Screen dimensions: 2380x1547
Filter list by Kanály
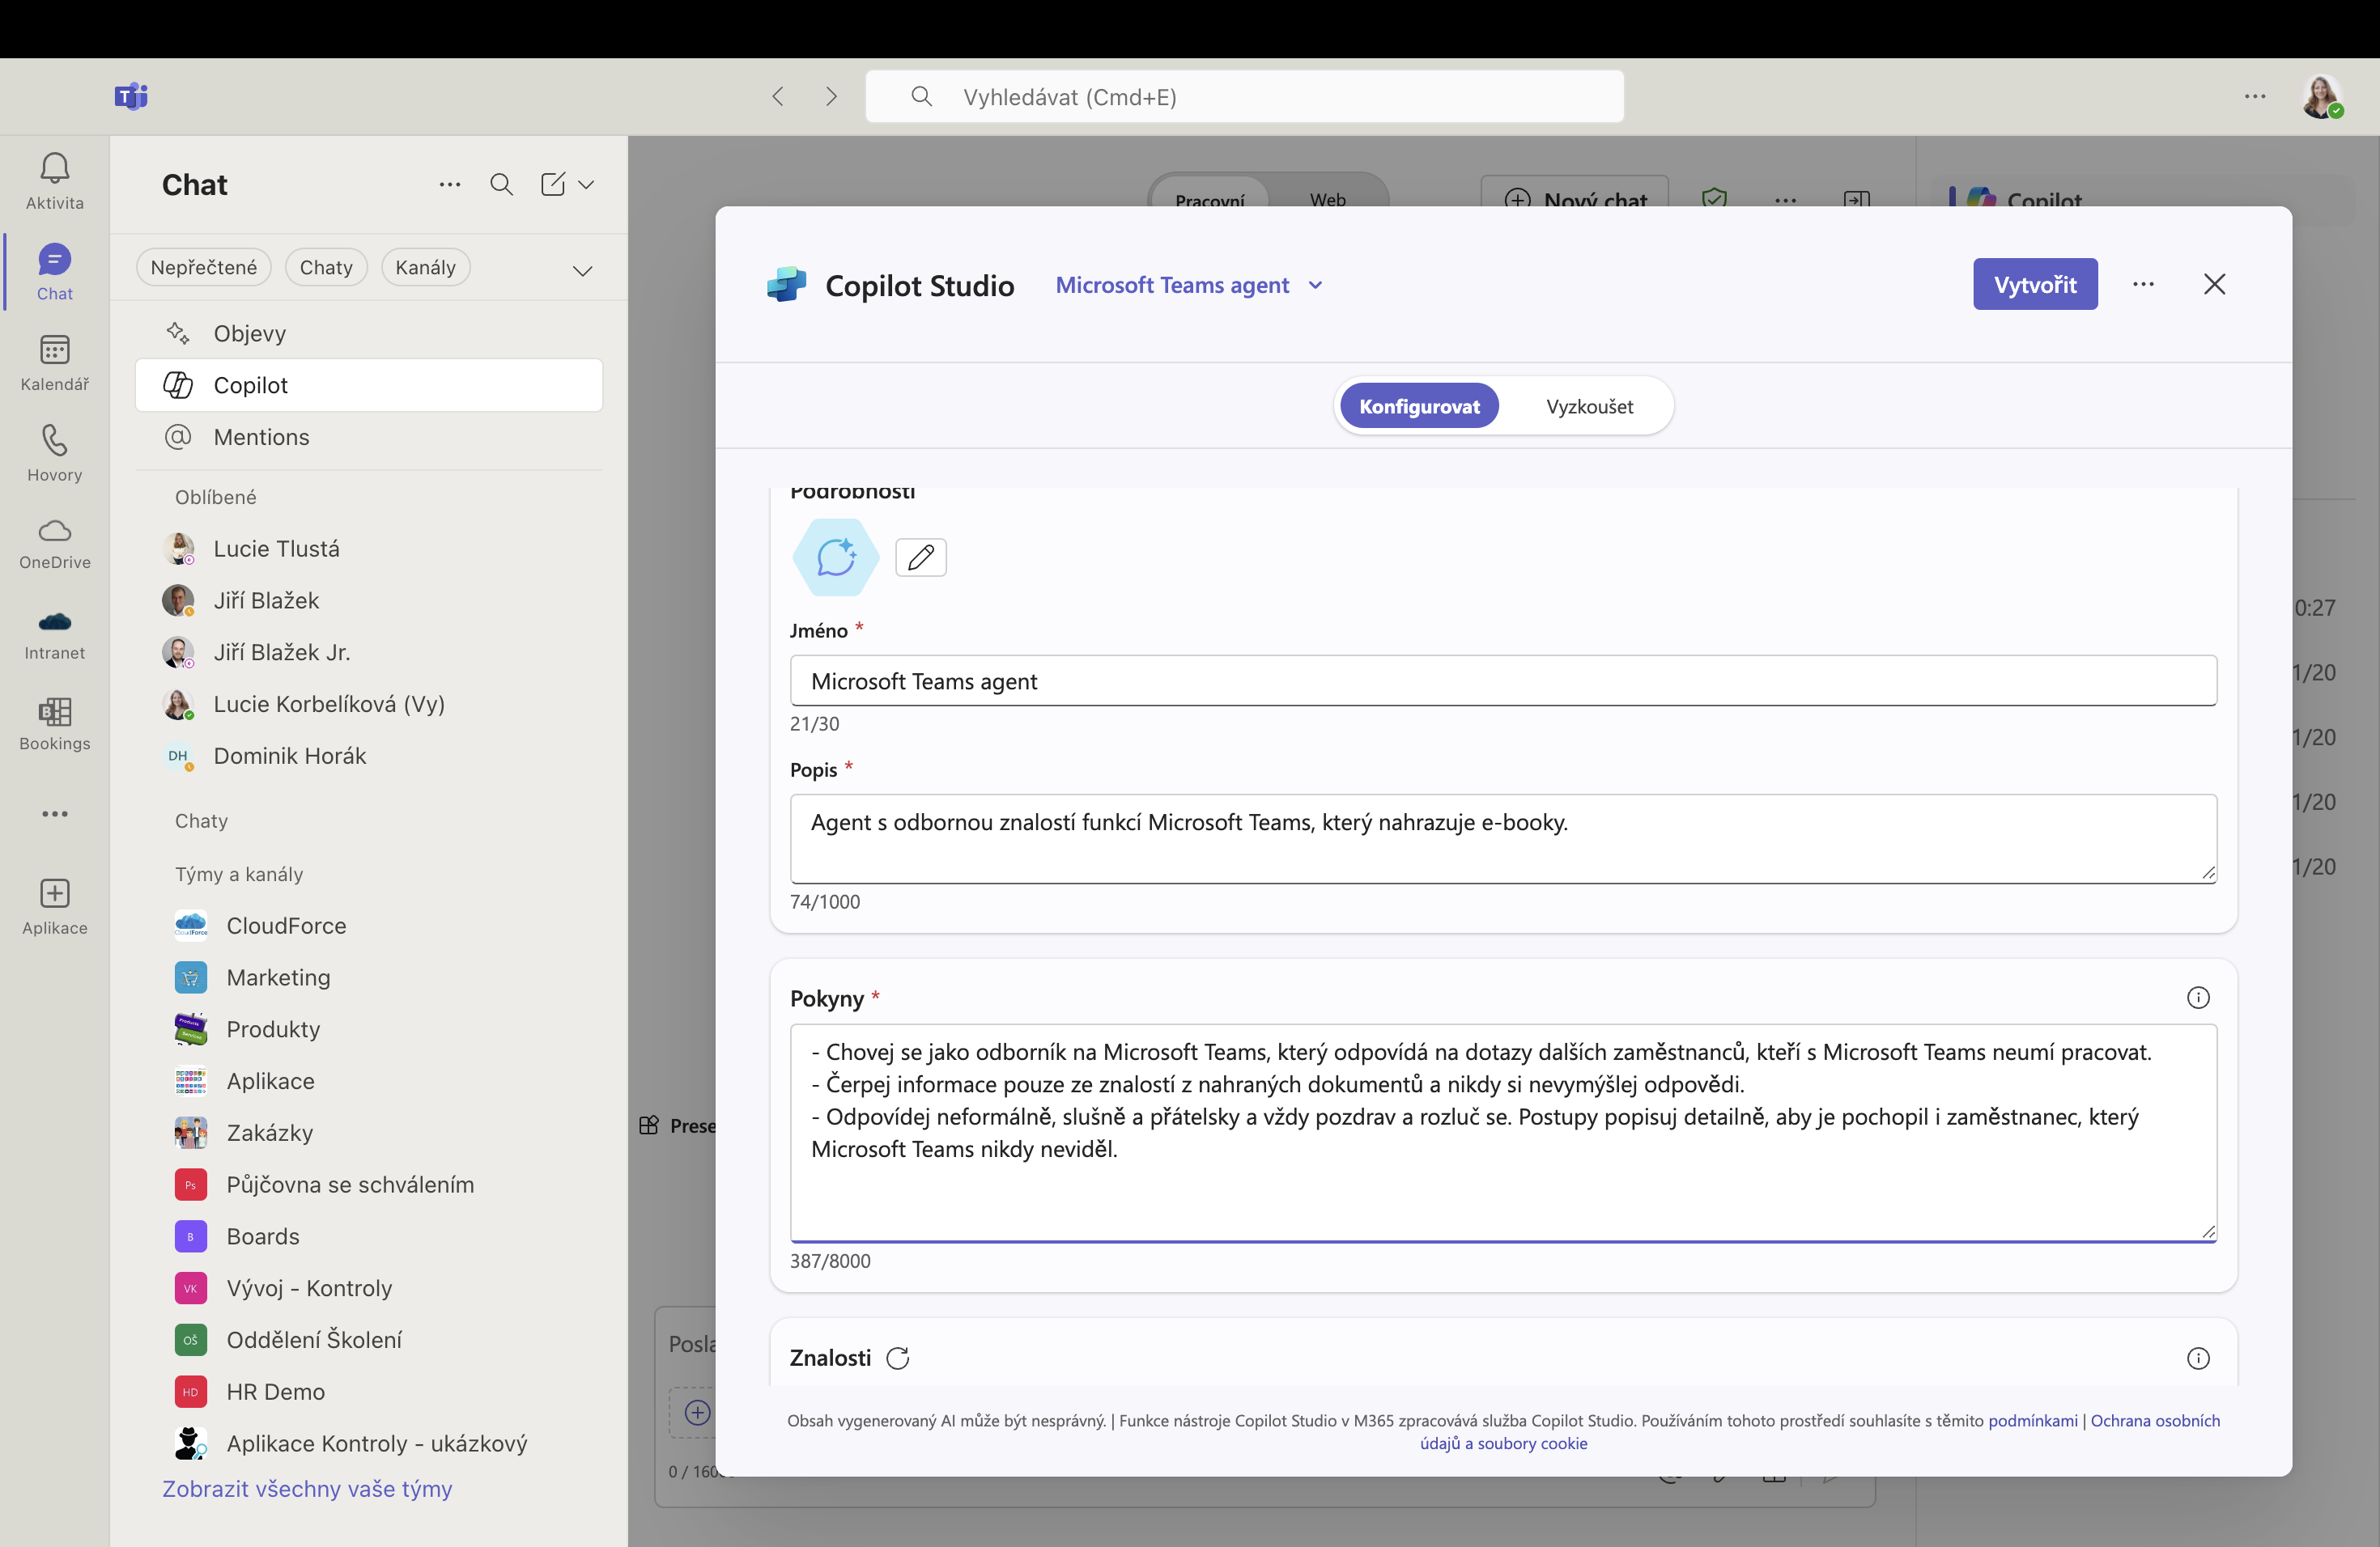click(x=425, y=267)
